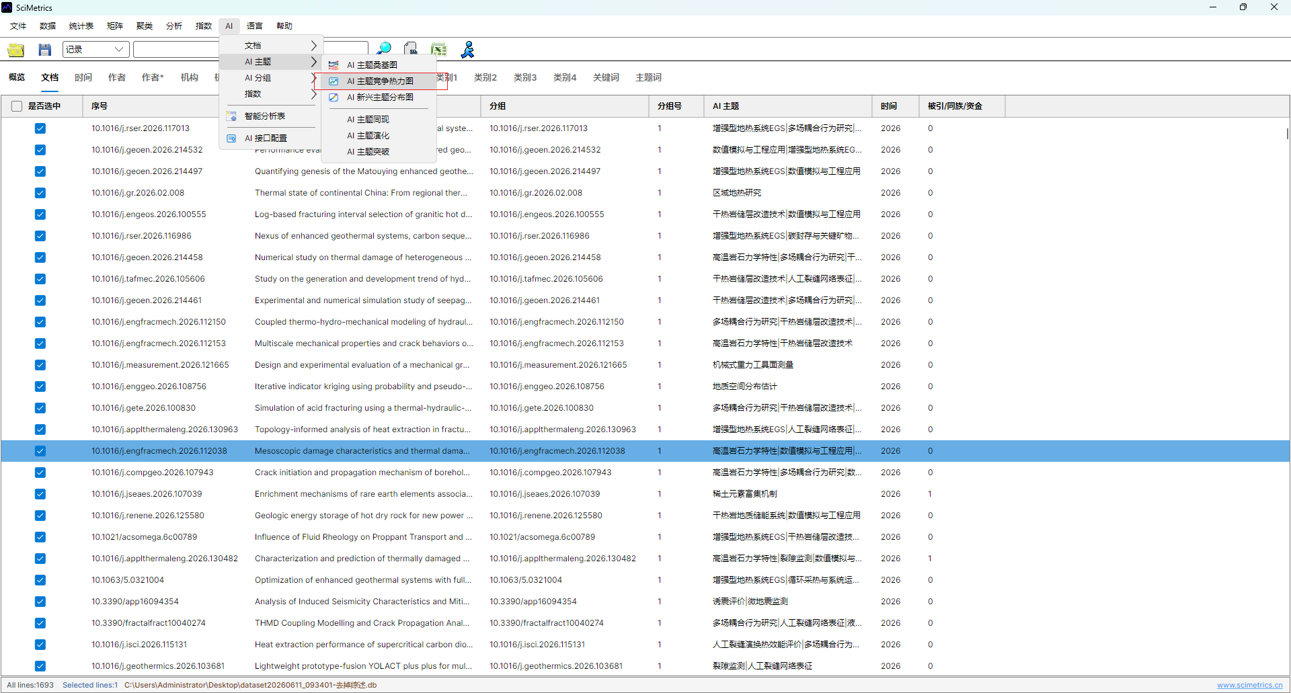Uncheck row 10.1016/j.tafmec.2026.105606

(x=40, y=279)
